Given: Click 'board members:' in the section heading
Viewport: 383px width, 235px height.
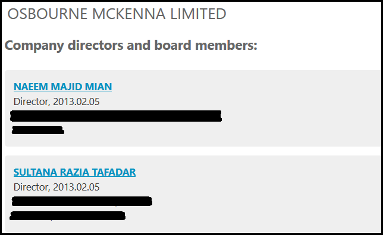Looking at the screenshot, I should [x=206, y=45].
